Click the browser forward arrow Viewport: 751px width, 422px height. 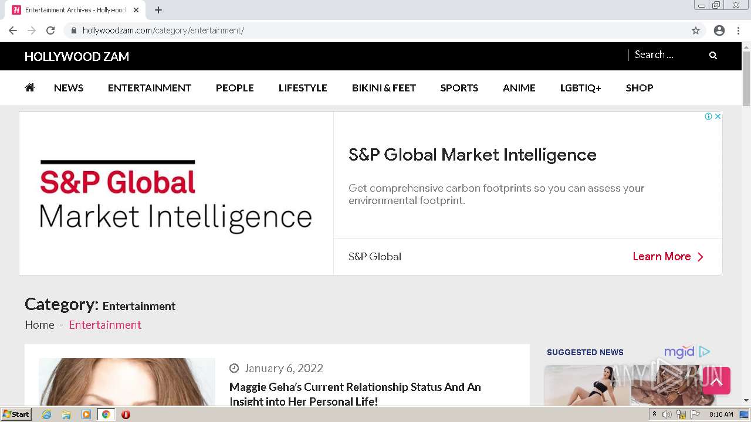pos(32,30)
